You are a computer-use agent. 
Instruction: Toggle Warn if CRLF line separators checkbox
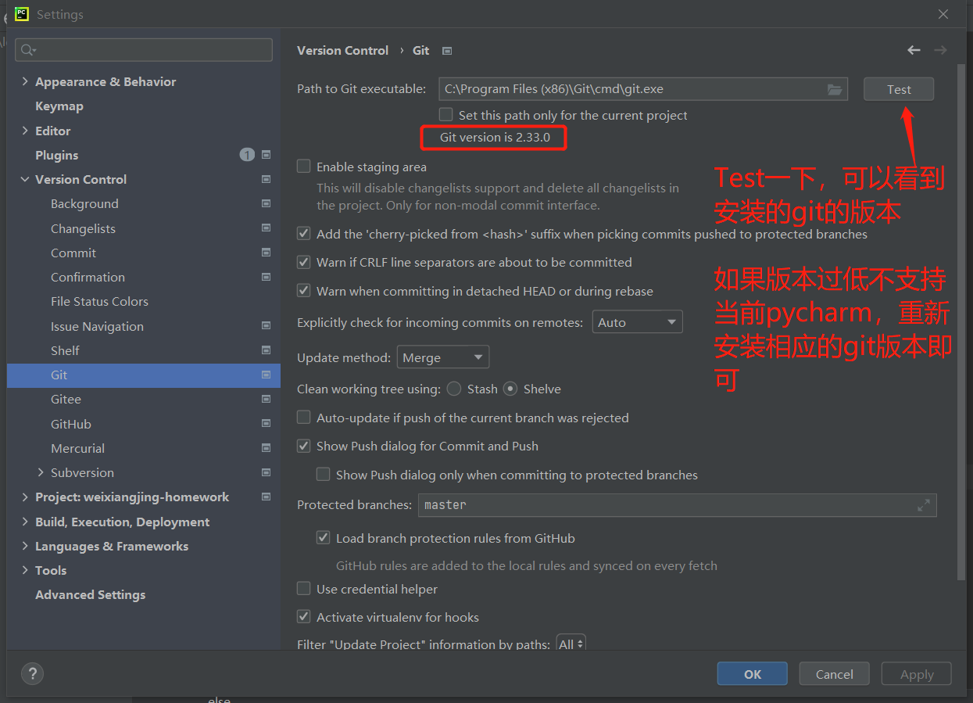tap(303, 262)
